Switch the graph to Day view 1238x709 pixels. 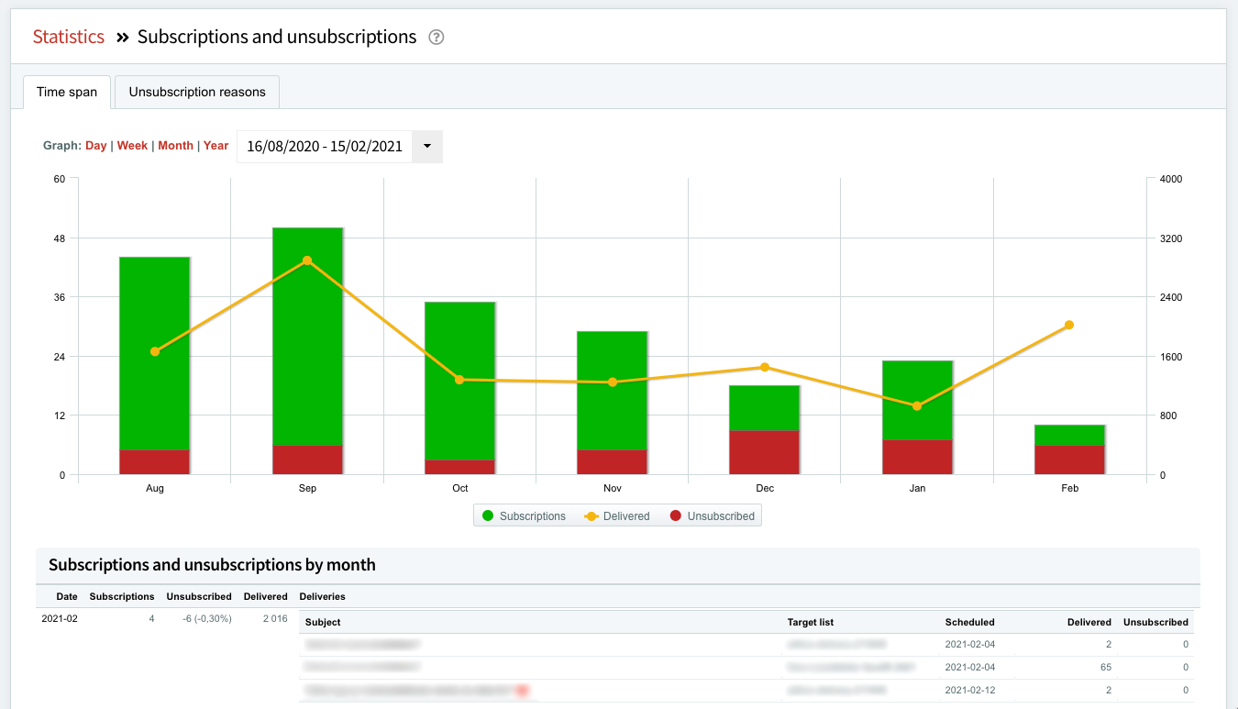point(95,145)
